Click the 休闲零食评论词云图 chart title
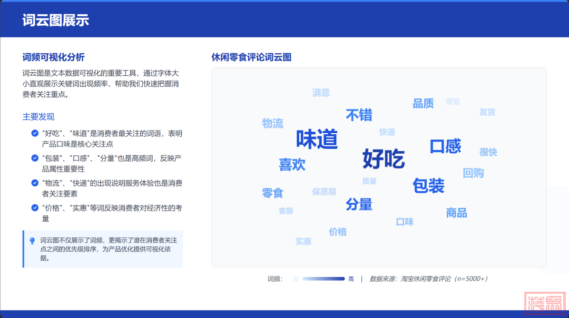Image resolution: width=569 pixels, height=318 pixels. pos(251,57)
